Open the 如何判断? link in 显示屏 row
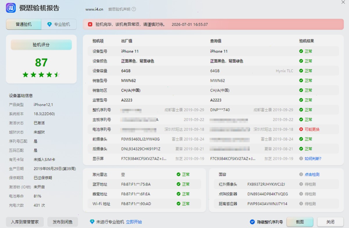 click(313, 158)
